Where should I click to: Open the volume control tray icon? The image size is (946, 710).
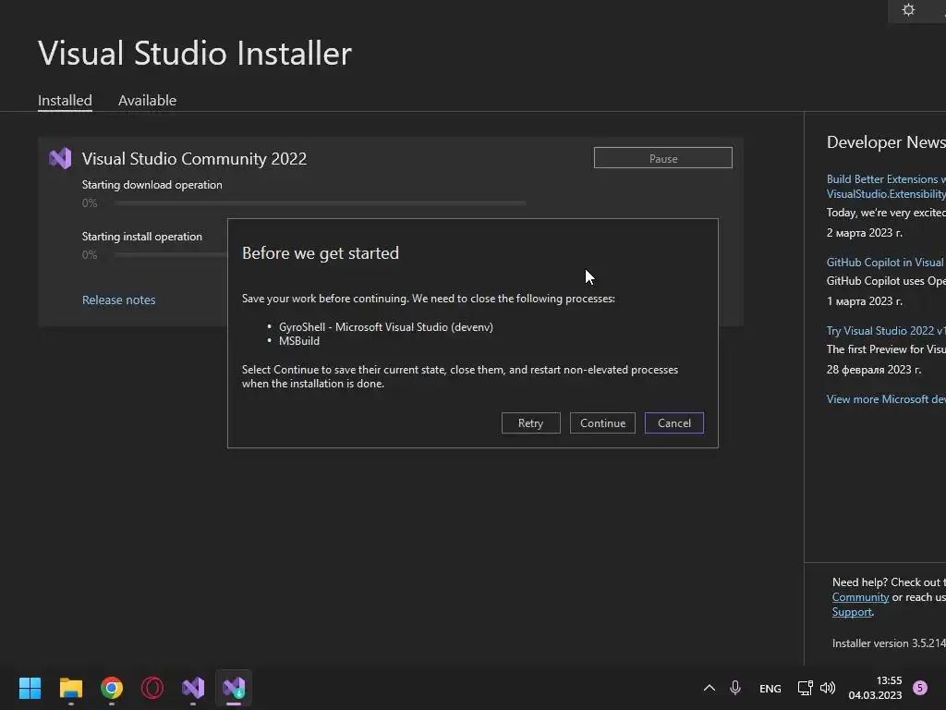[x=828, y=688]
